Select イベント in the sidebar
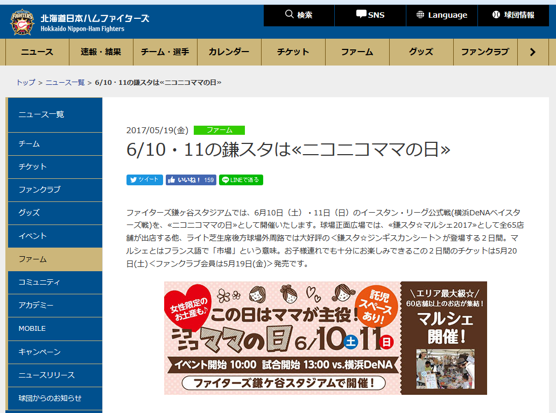The height and width of the screenshot is (413, 556). [x=55, y=236]
